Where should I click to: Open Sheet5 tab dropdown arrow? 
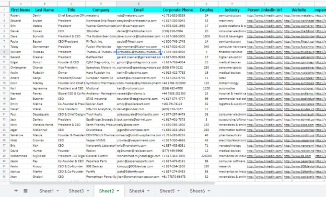coord(179,191)
